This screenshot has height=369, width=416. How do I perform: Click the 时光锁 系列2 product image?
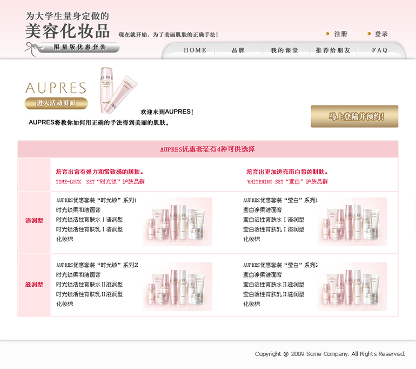pyautogui.click(x=178, y=287)
